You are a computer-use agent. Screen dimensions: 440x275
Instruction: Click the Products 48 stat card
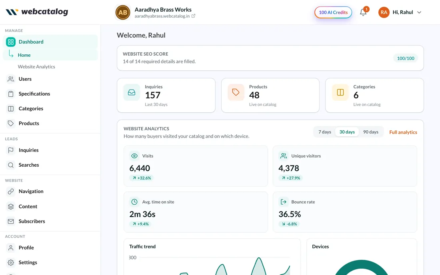pyautogui.click(x=270, y=96)
